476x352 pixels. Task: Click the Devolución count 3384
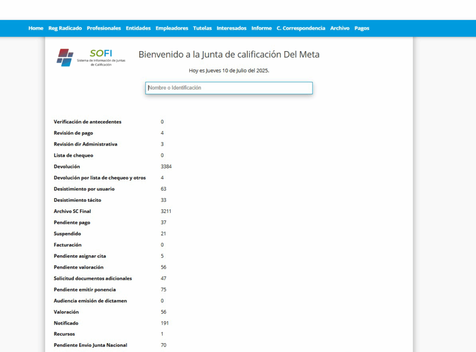(166, 167)
